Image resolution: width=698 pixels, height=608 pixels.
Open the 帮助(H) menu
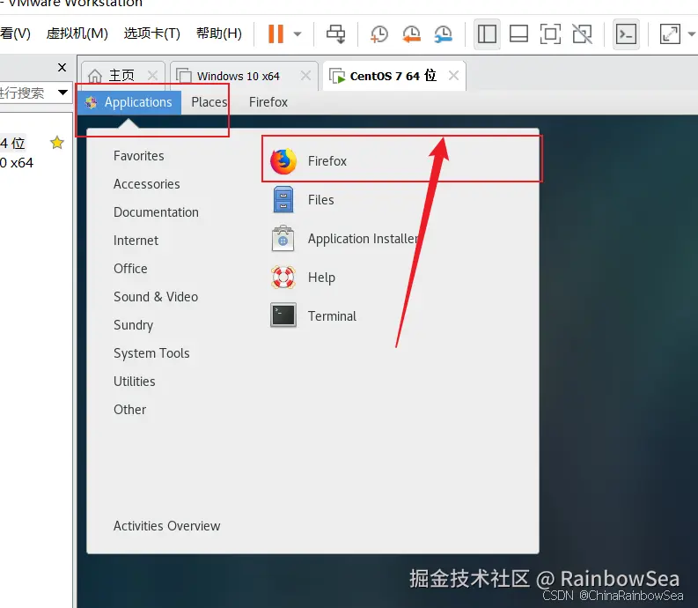point(219,33)
